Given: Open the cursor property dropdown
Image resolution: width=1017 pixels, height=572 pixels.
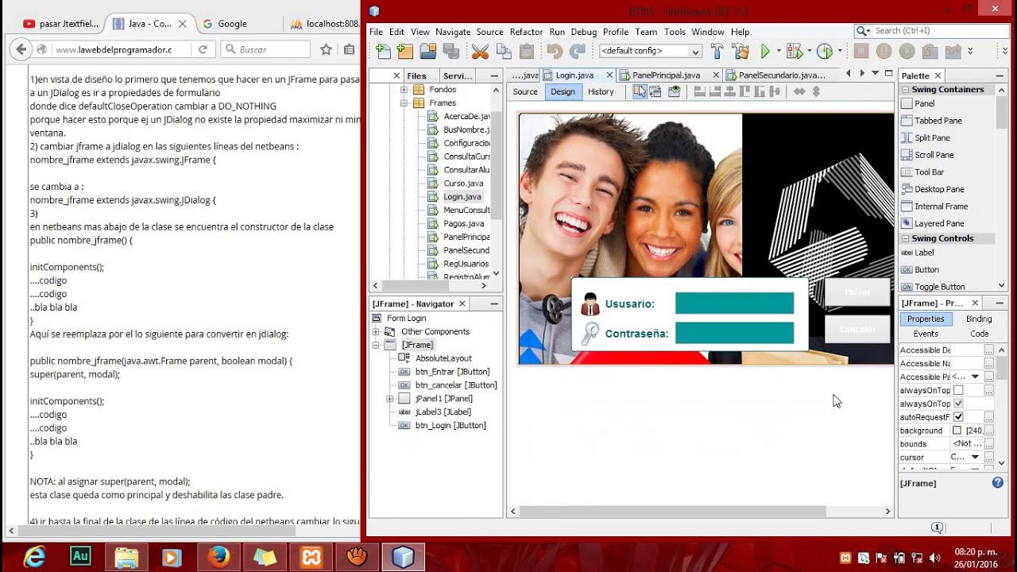Looking at the screenshot, I should [975, 457].
